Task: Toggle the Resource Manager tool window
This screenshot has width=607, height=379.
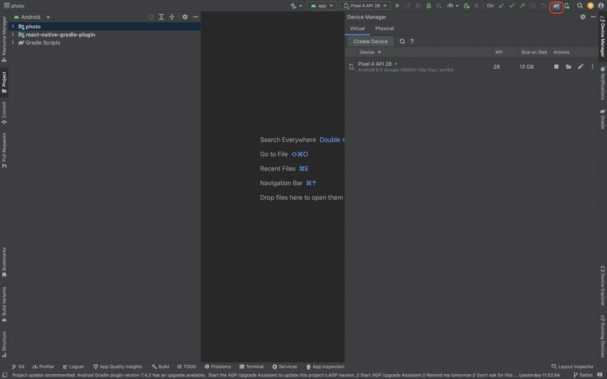Action: [4, 39]
